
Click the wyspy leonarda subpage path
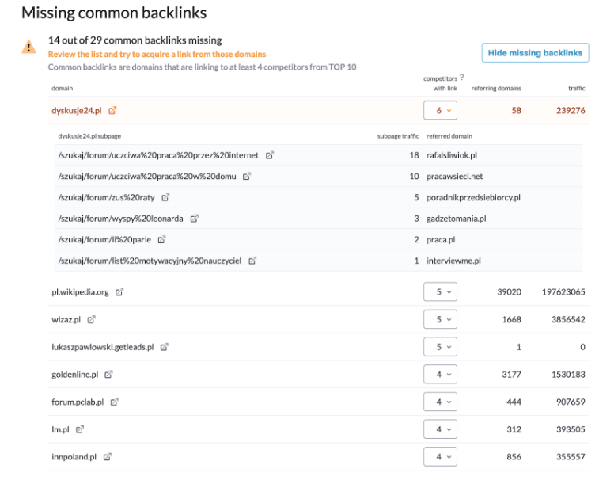click(x=120, y=219)
